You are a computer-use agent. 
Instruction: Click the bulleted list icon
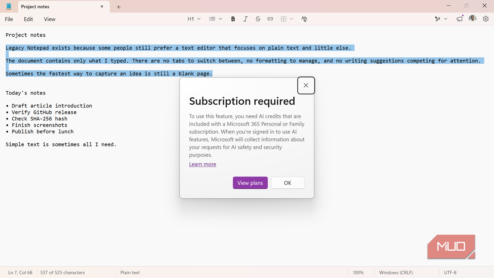(212, 19)
